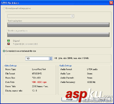Click the min/max size hint text
The width and height of the screenshot is (114, 104).
click(x=74, y=58)
